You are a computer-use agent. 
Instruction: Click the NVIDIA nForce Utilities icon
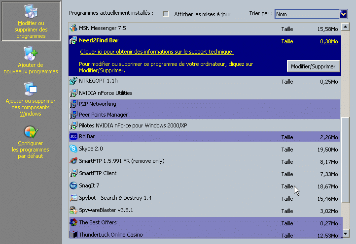tap(73, 93)
